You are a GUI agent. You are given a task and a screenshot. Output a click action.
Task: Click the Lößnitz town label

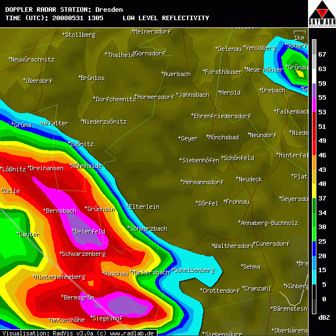(x=13, y=169)
